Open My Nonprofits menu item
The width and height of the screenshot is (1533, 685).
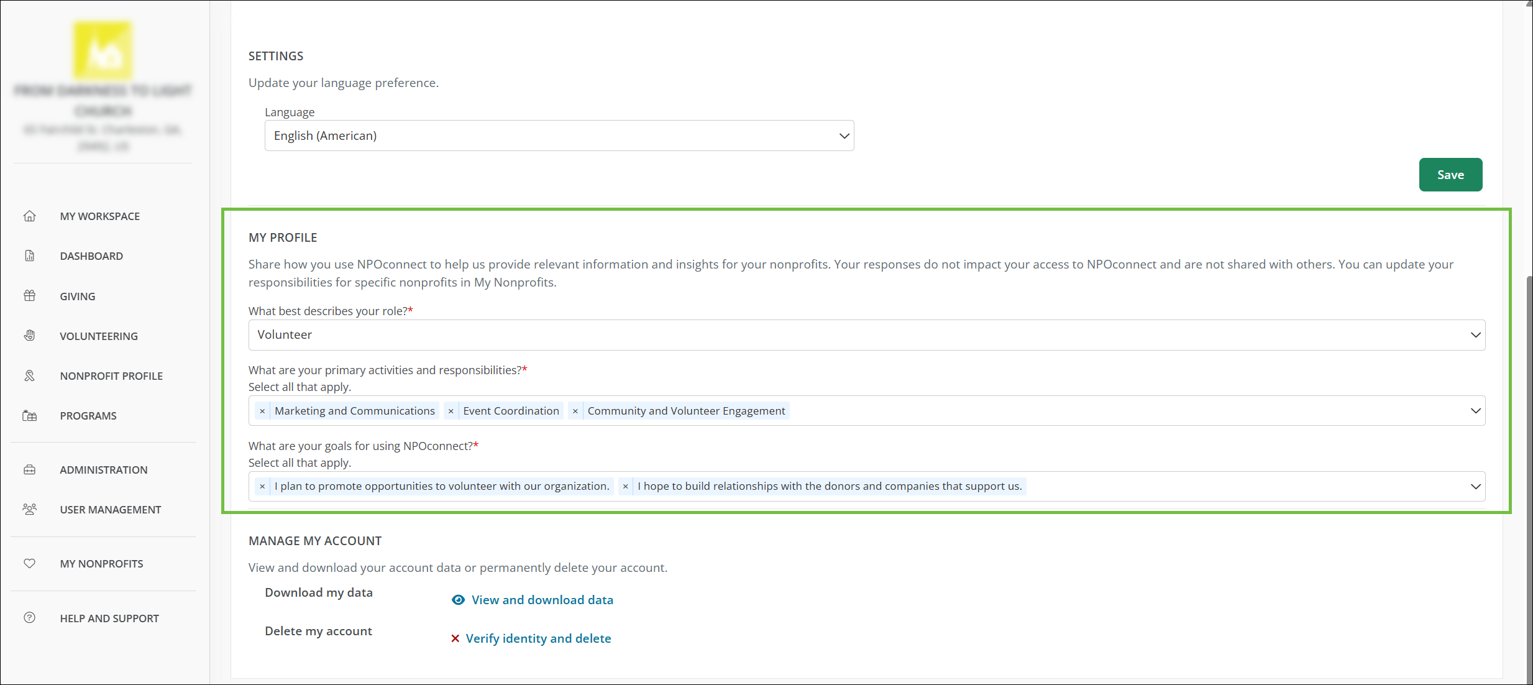click(x=101, y=564)
